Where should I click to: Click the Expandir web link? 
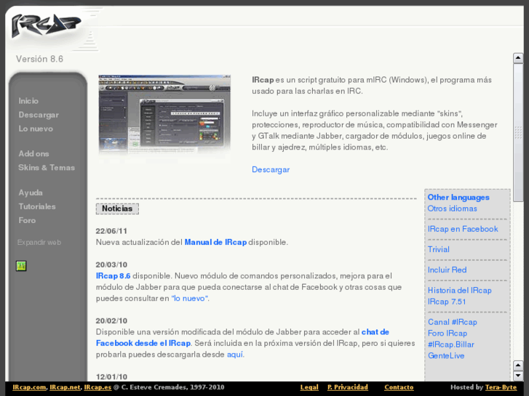point(39,242)
